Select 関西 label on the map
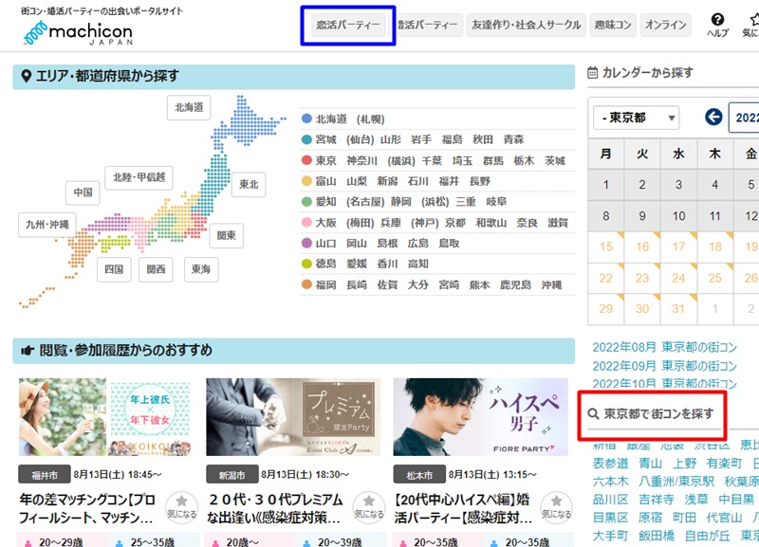Screen dimensions: 759x547 156,269
